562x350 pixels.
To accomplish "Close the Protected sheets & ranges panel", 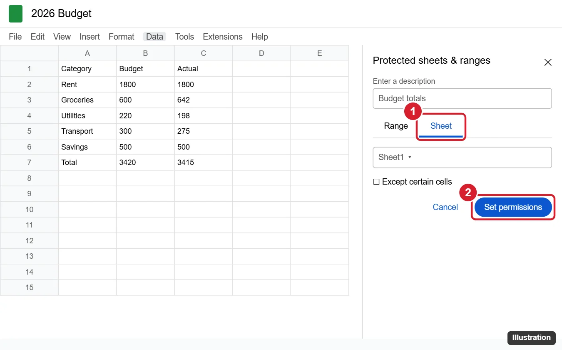I will [548, 62].
